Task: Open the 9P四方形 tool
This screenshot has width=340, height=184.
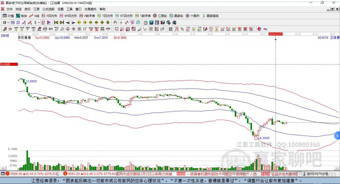Action: [x=68, y=16]
